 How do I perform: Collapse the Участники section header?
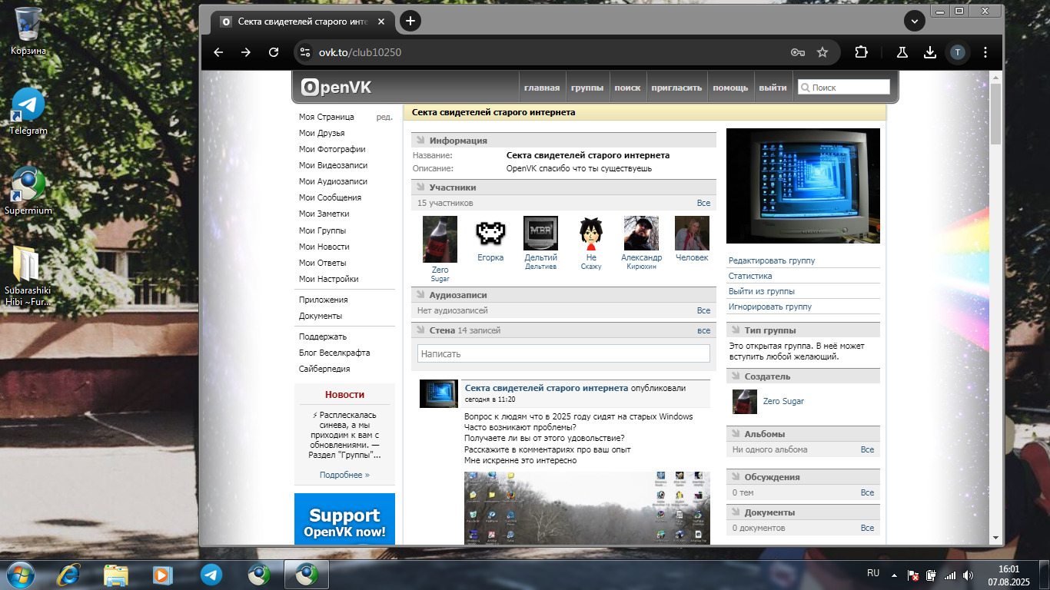click(452, 187)
